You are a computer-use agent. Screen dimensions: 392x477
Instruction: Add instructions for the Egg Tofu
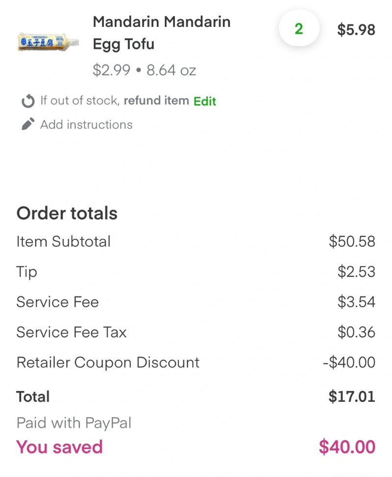pos(86,125)
